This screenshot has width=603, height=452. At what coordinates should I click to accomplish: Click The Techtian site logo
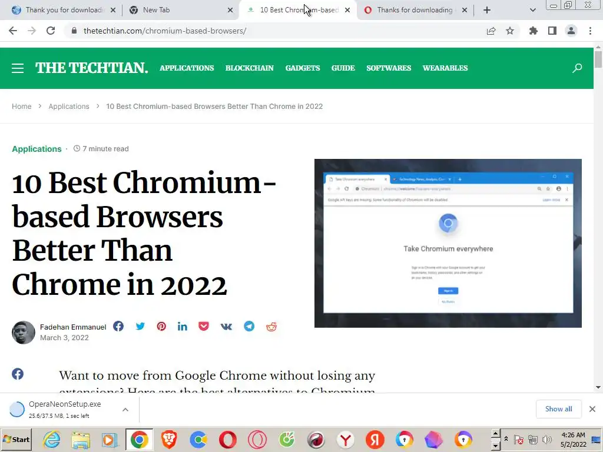pos(91,68)
